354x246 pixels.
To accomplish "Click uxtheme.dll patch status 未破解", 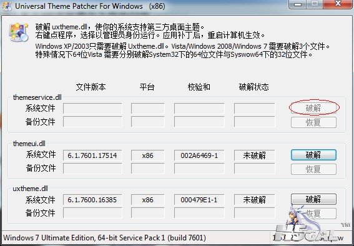I will click(x=255, y=200).
